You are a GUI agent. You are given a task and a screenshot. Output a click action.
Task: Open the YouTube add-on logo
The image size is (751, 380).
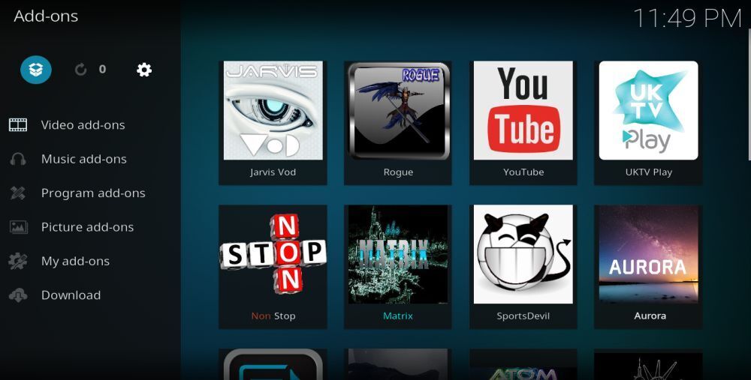click(x=523, y=110)
